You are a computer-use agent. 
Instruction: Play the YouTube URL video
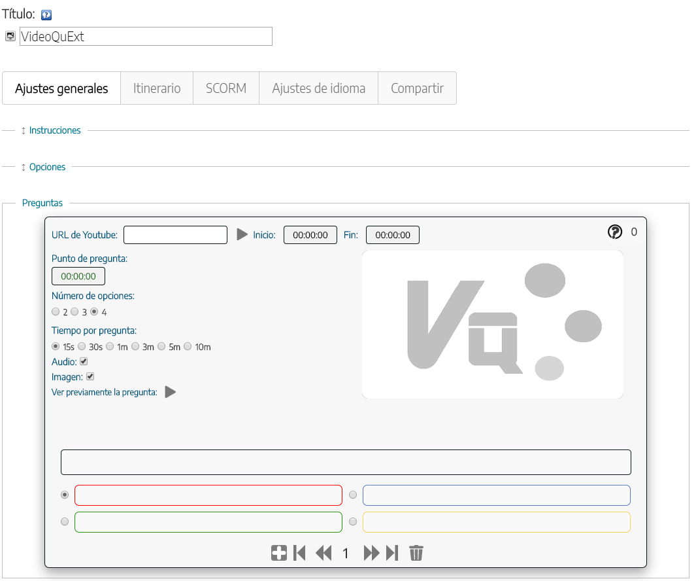(242, 234)
